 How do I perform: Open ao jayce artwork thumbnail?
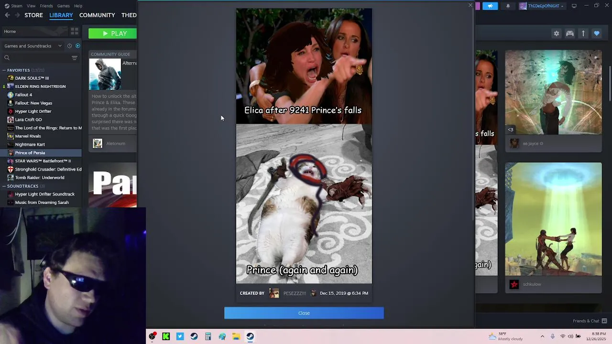click(x=554, y=92)
